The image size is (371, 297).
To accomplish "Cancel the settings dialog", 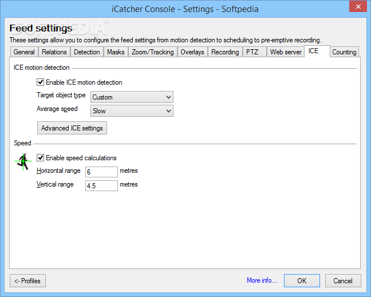I will point(343,280).
